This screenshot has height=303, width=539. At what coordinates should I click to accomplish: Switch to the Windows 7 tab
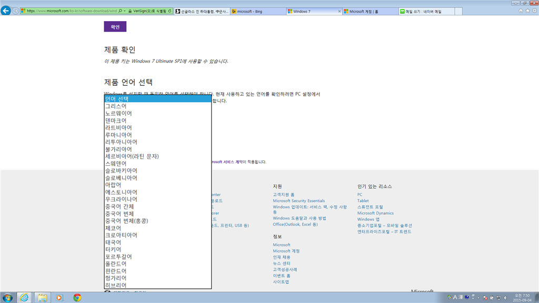click(x=314, y=12)
